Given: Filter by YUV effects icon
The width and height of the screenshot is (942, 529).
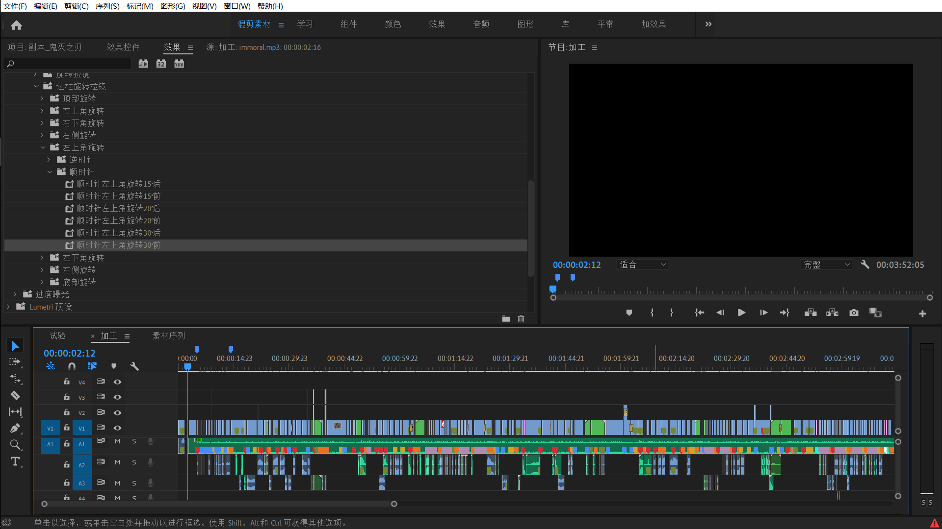Looking at the screenshot, I should 179,64.
